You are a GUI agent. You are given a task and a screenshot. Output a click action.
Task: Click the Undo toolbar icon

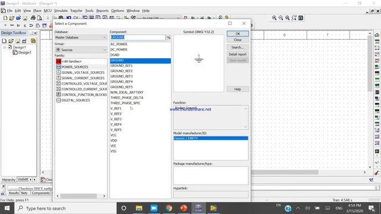pos(69,18)
